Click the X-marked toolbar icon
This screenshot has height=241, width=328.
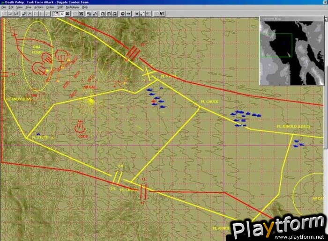(x=81, y=14)
